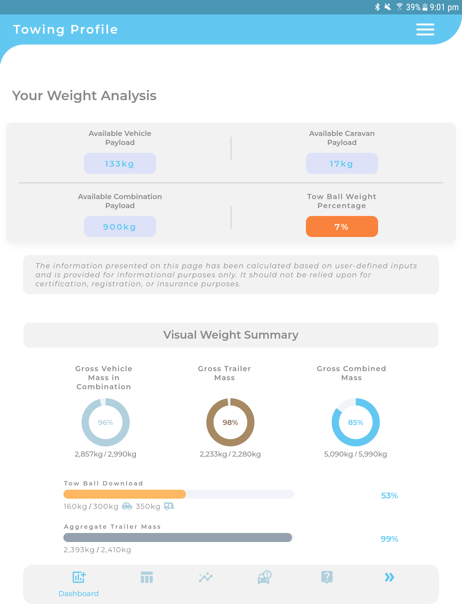Click the 7% Tow Ball Weight badge
Viewport: 462px width, 616px height.
342,226
